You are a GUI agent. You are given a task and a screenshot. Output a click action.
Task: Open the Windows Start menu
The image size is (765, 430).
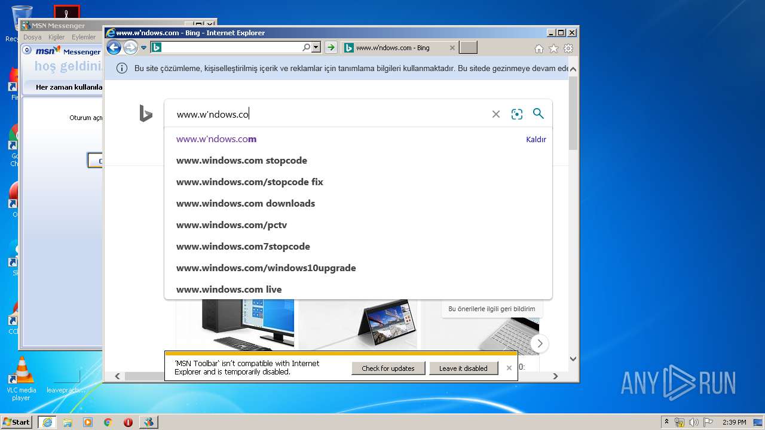tap(17, 422)
